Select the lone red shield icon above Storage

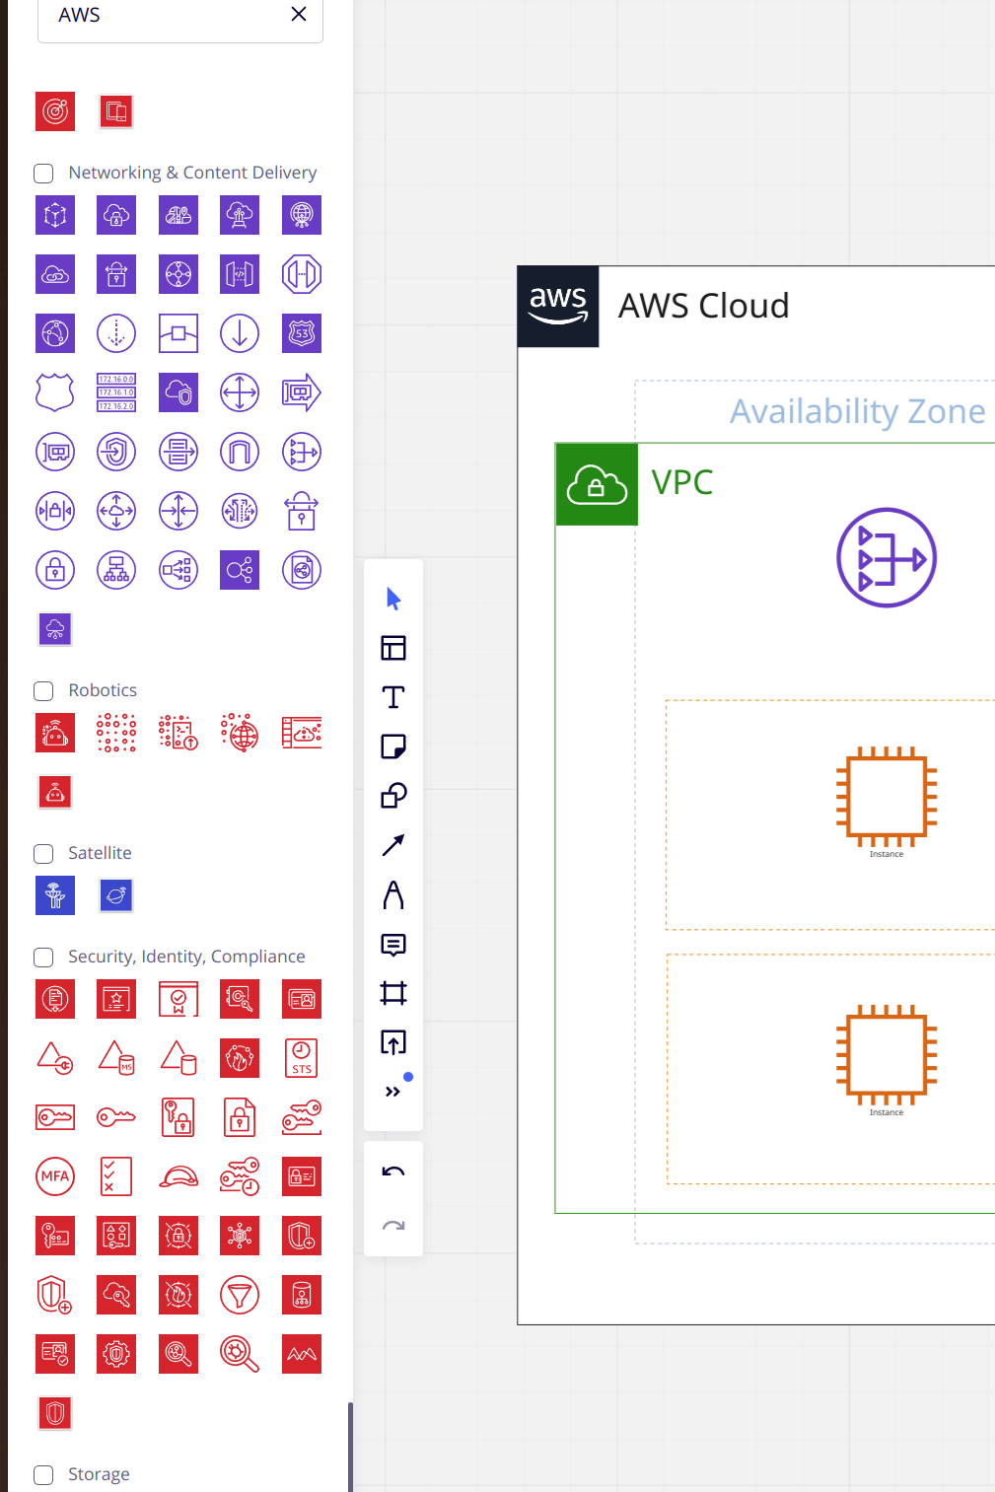tap(55, 1413)
